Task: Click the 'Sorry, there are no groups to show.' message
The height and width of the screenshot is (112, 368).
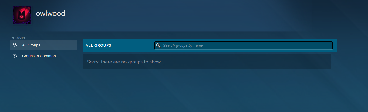Action: (124, 62)
